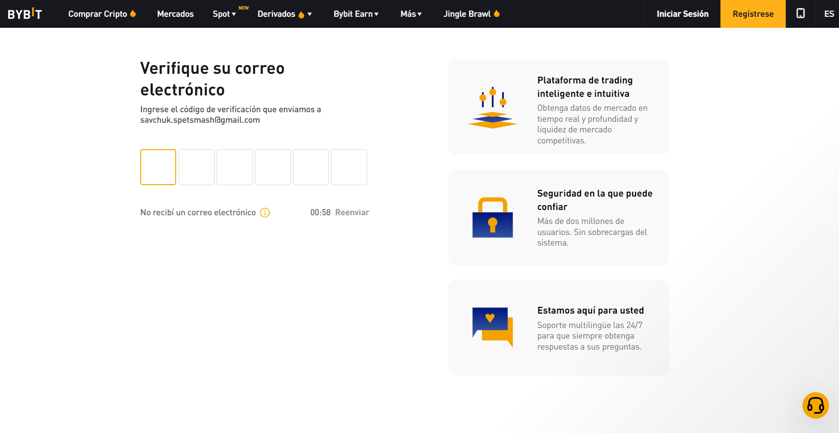Image resolution: width=839 pixels, height=433 pixels.
Task: Click the 'Plataforma de trading inteligente' heading
Action: (585, 87)
